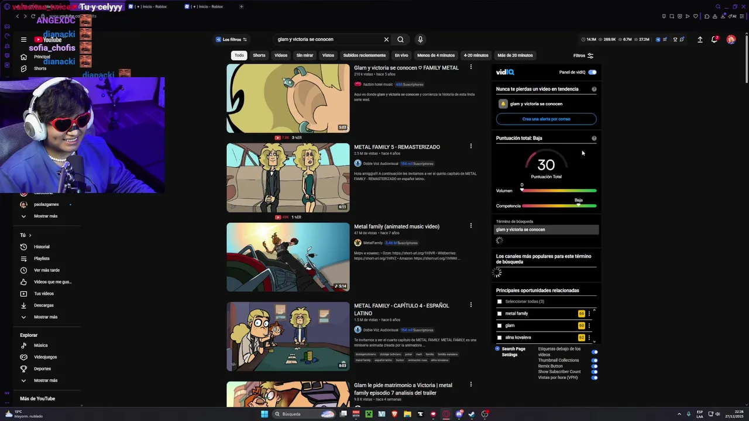Click help icon beside Puntuación total

click(594, 139)
